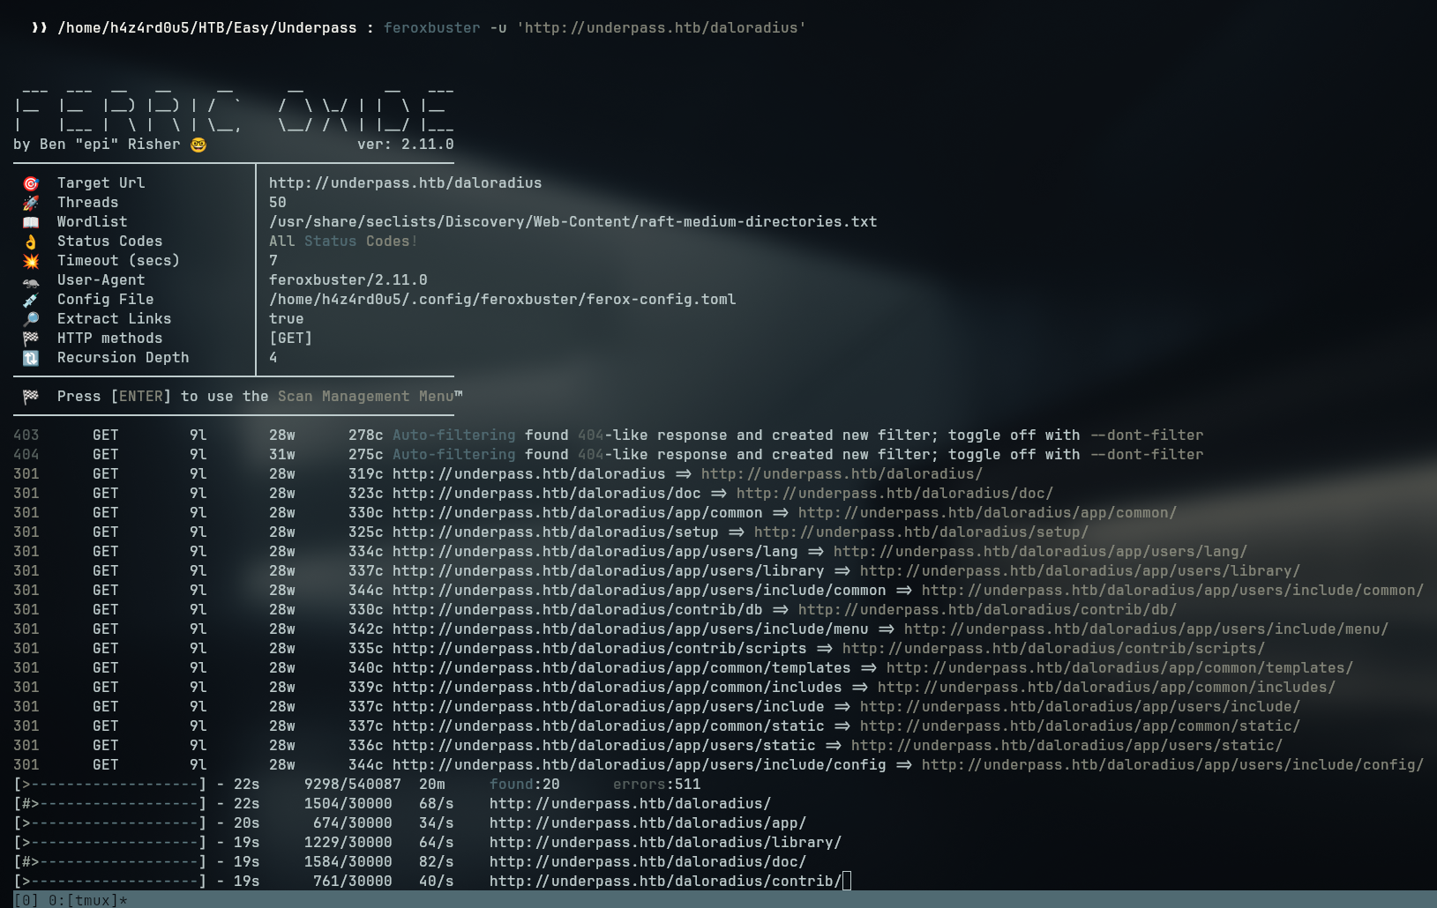Click the flag icon before Press [ENTER]
Screen dimensions: 1437x908
tap(31, 397)
